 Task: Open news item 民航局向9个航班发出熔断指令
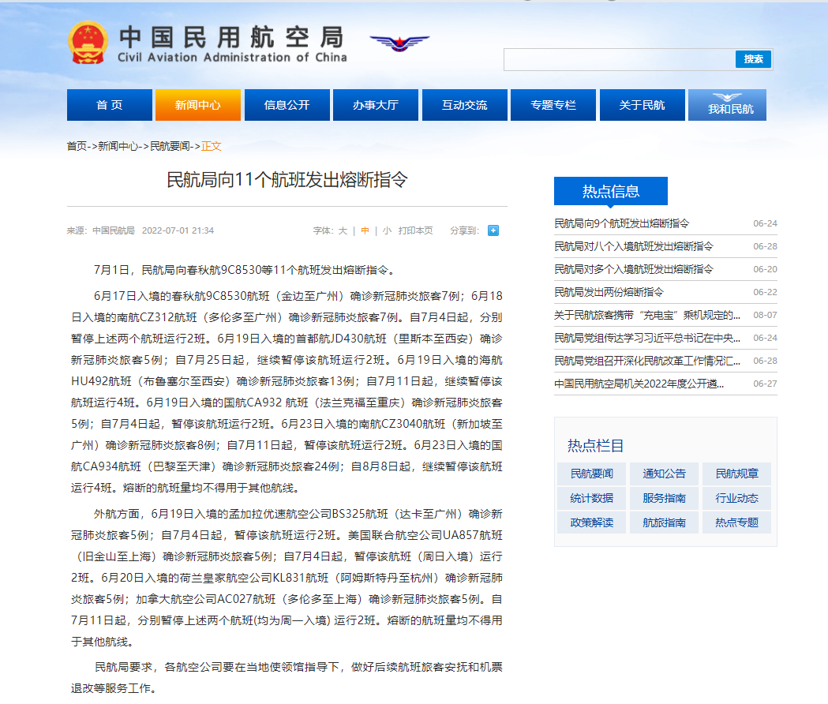(624, 224)
